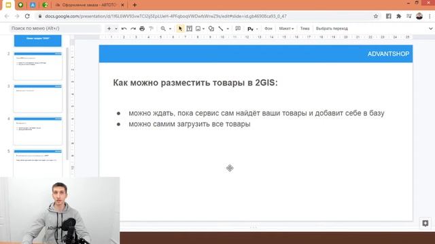Image resolution: width=435 pixels, height=244 pixels.
Task: Open a new browser tab
Action: (x=135, y=5)
